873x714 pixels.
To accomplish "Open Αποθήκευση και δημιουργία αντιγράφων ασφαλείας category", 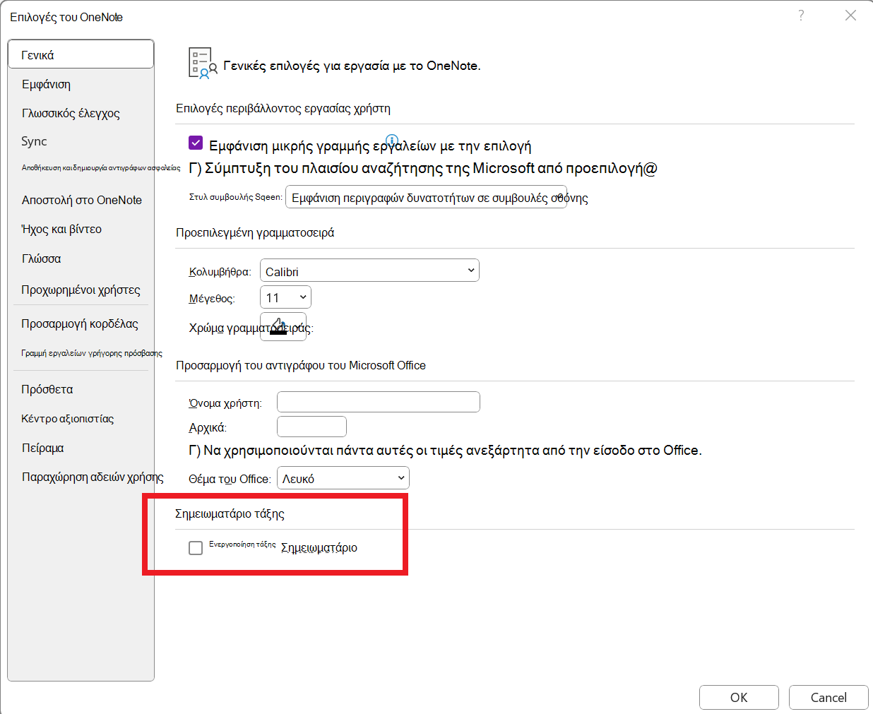I will point(100,168).
